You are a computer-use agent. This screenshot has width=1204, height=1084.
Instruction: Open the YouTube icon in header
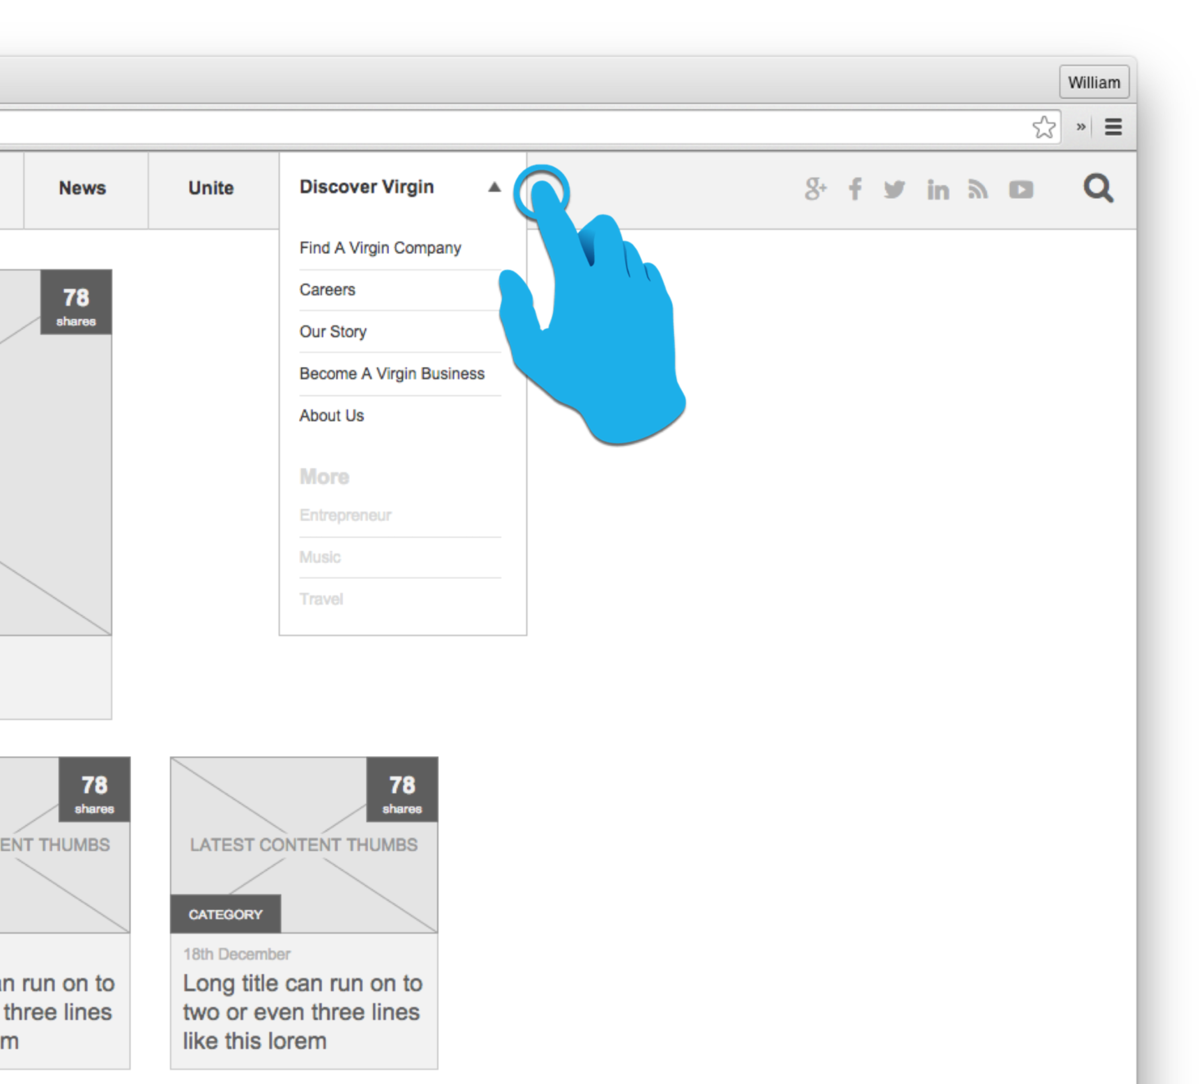[x=1021, y=189]
